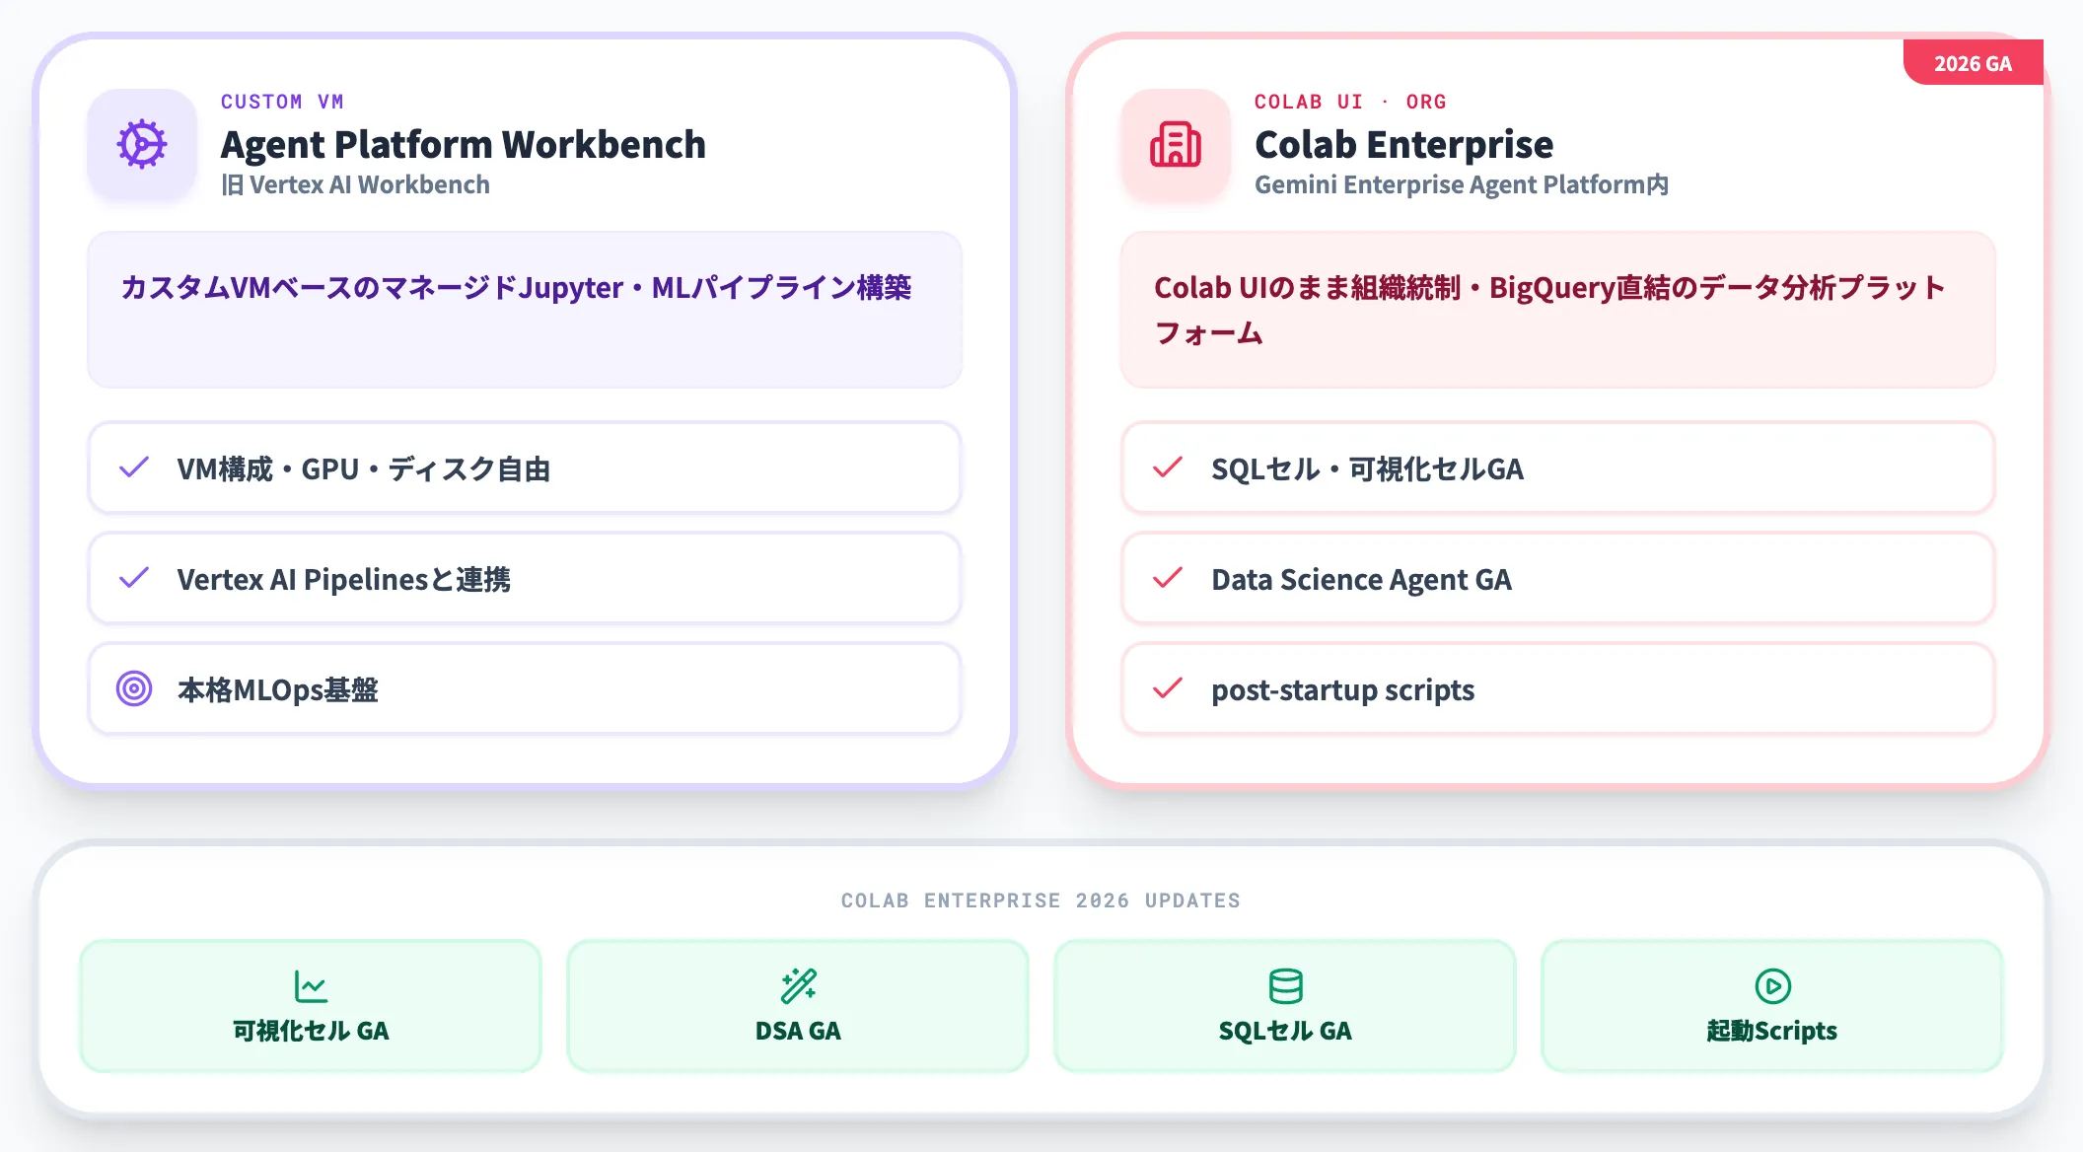Viewport: 2083px width, 1152px height.
Task: Click the Colab Enterprise title
Action: [1403, 144]
